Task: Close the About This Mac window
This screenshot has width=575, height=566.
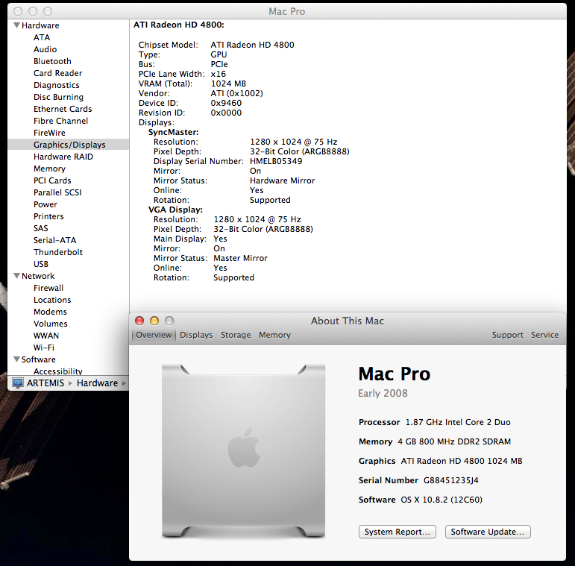Action: 139,321
